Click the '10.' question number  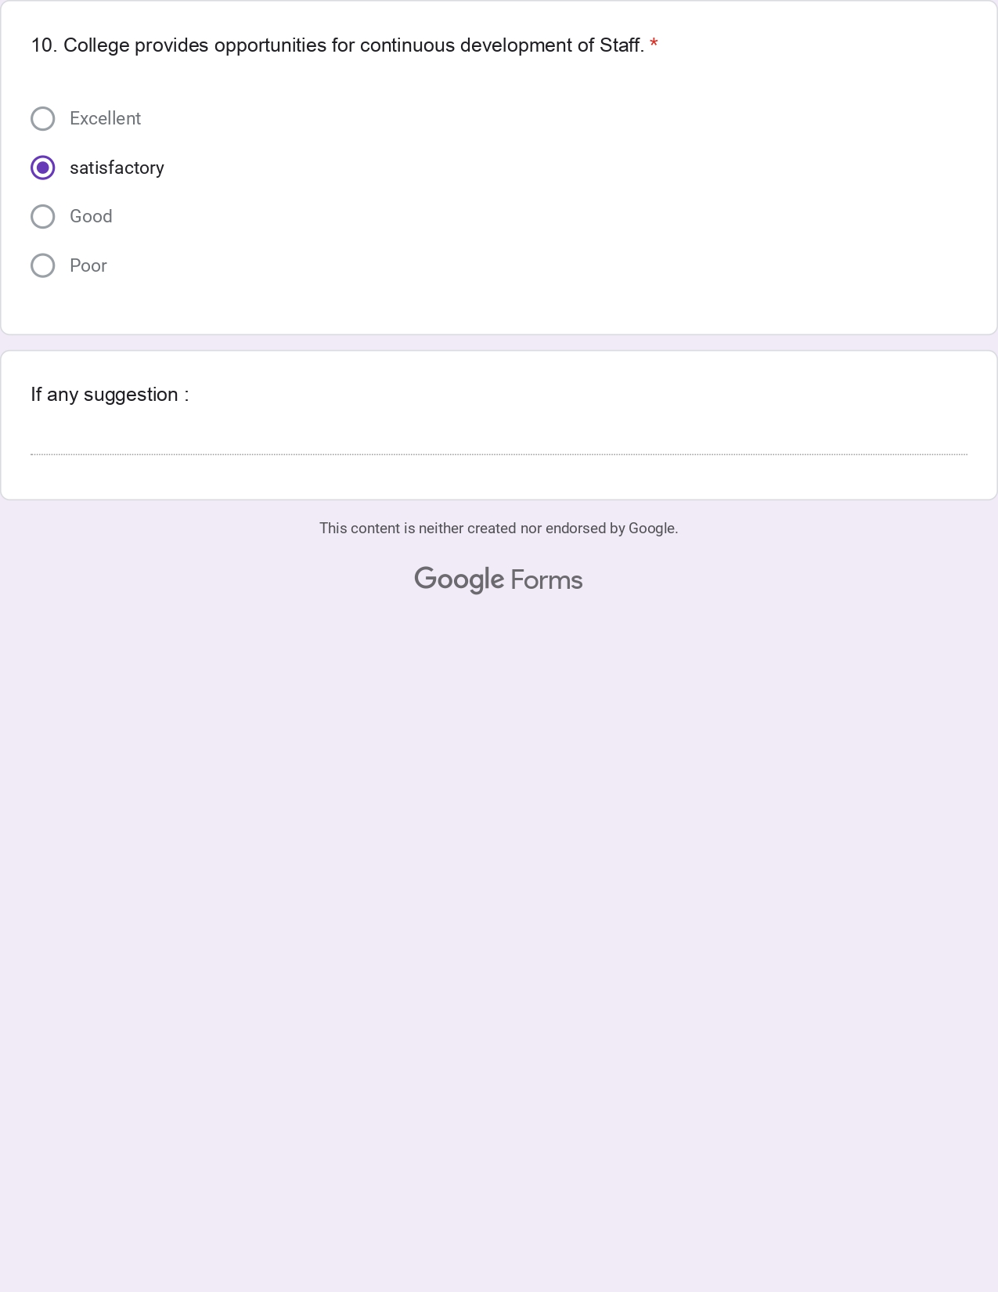point(44,45)
